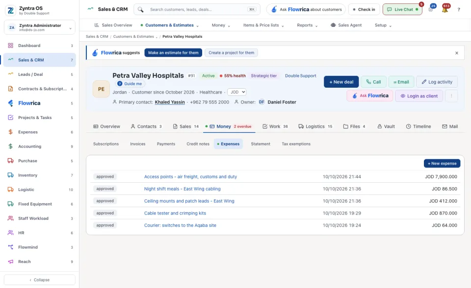The width and height of the screenshot is (471, 288).
Task: Open Accounting icon in sidebar
Action: pos(10,146)
